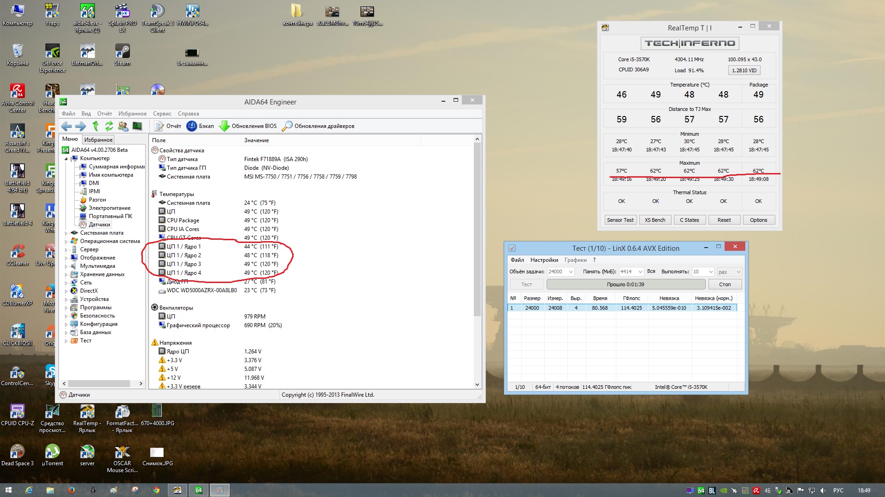The image size is (885, 497).
Task: Click the Sensor Test button in RealTemp
Action: coord(620,220)
